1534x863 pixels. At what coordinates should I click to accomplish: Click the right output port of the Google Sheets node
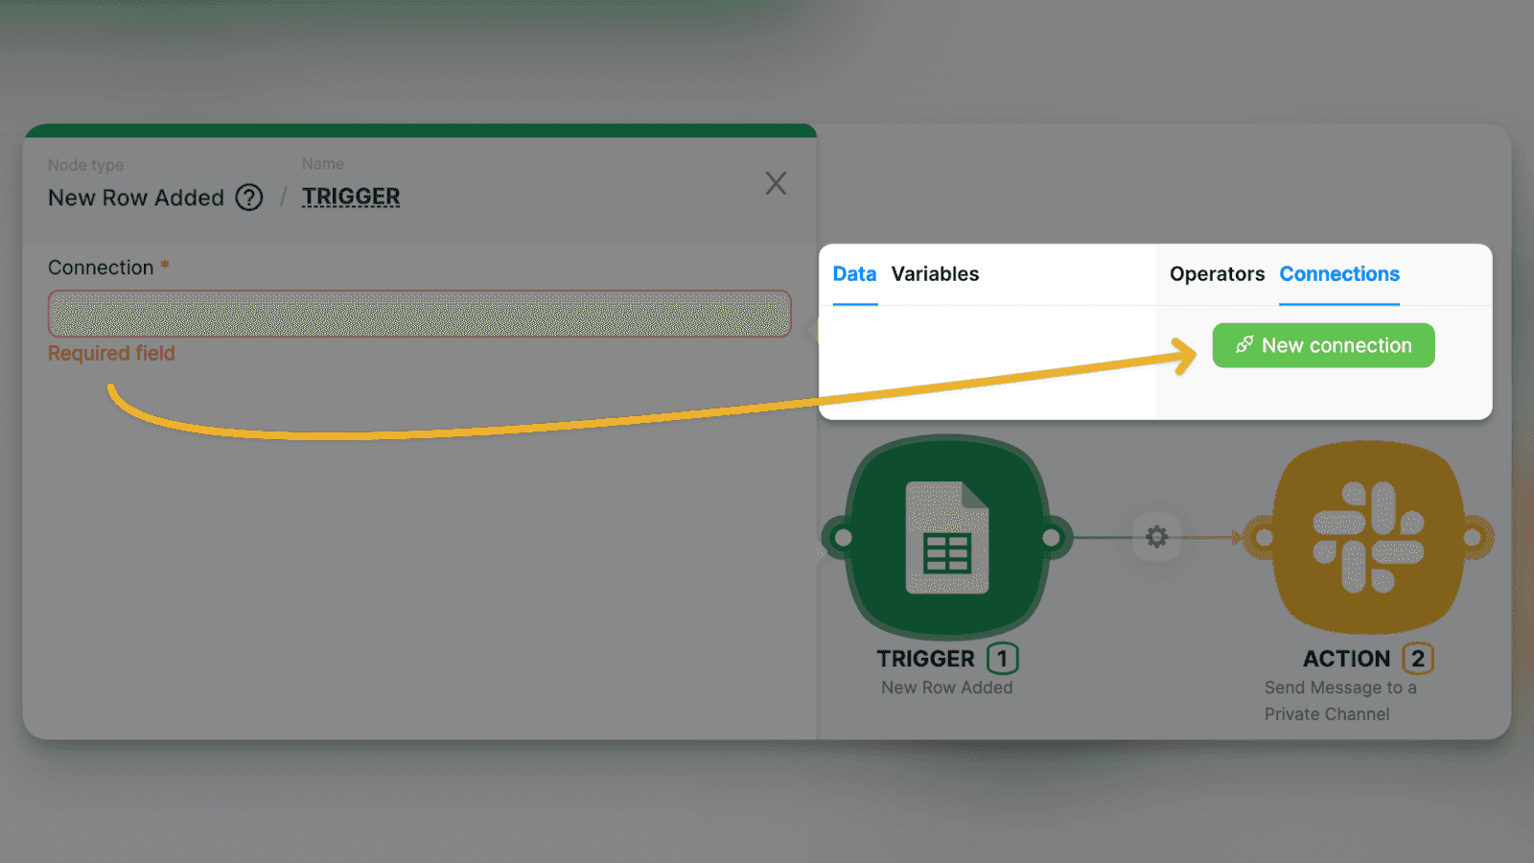coord(1052,538)
